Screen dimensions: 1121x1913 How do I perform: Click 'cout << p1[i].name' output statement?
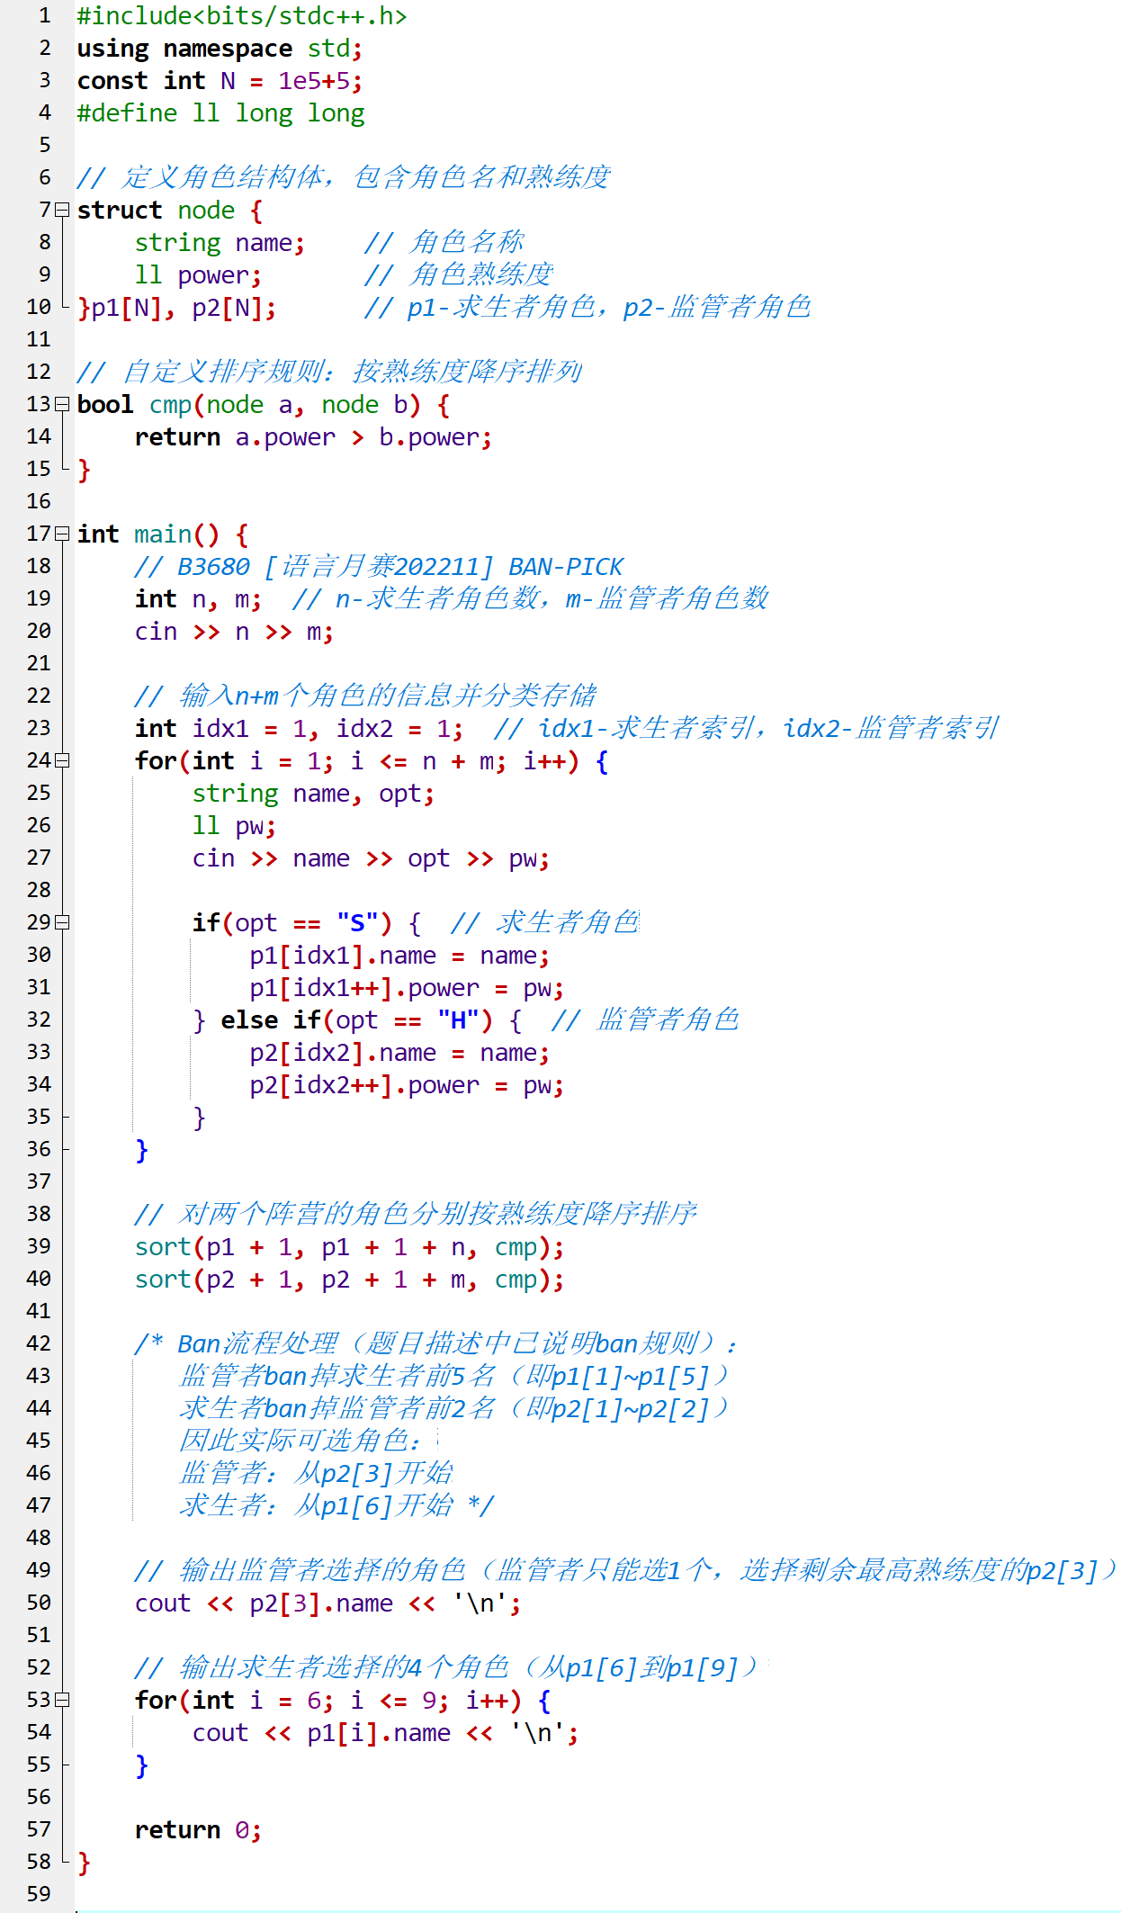(385, 1733)
